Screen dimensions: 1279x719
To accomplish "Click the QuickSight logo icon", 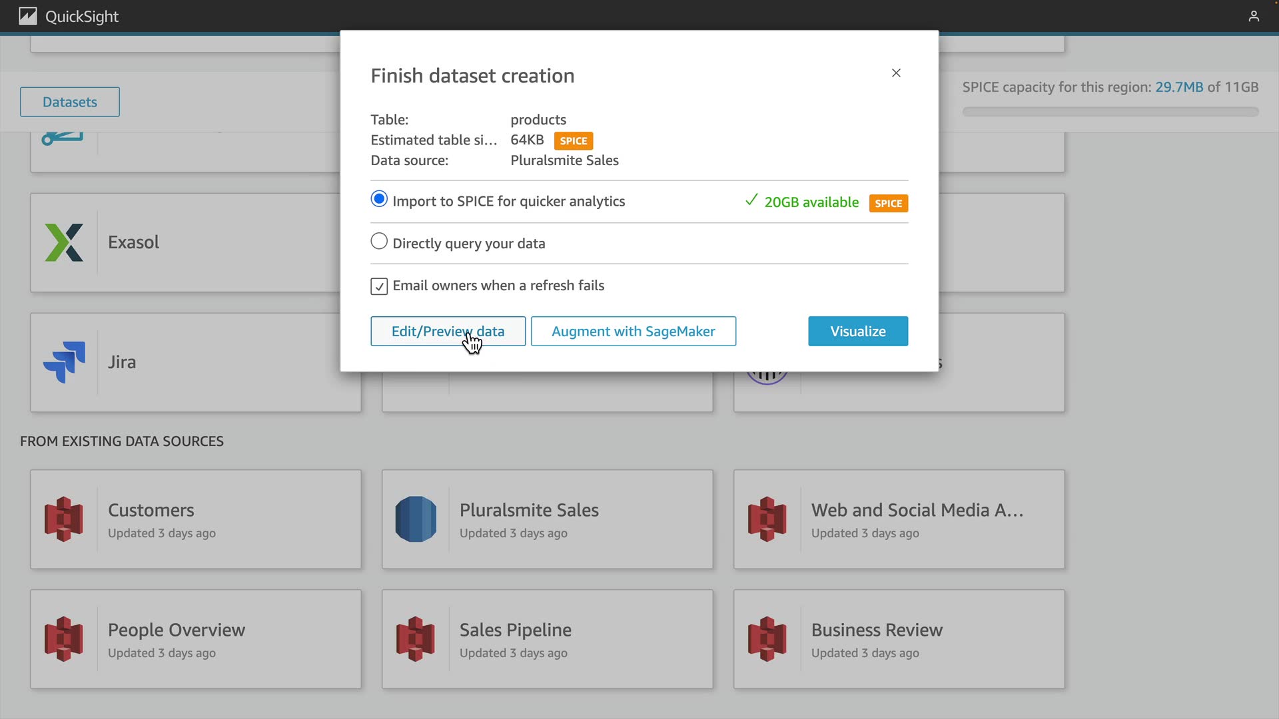I will point(28,16).
